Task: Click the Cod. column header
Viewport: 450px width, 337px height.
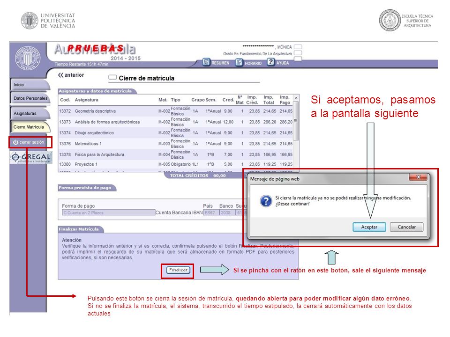Action: pyautogui.click(x=65, y=100)
